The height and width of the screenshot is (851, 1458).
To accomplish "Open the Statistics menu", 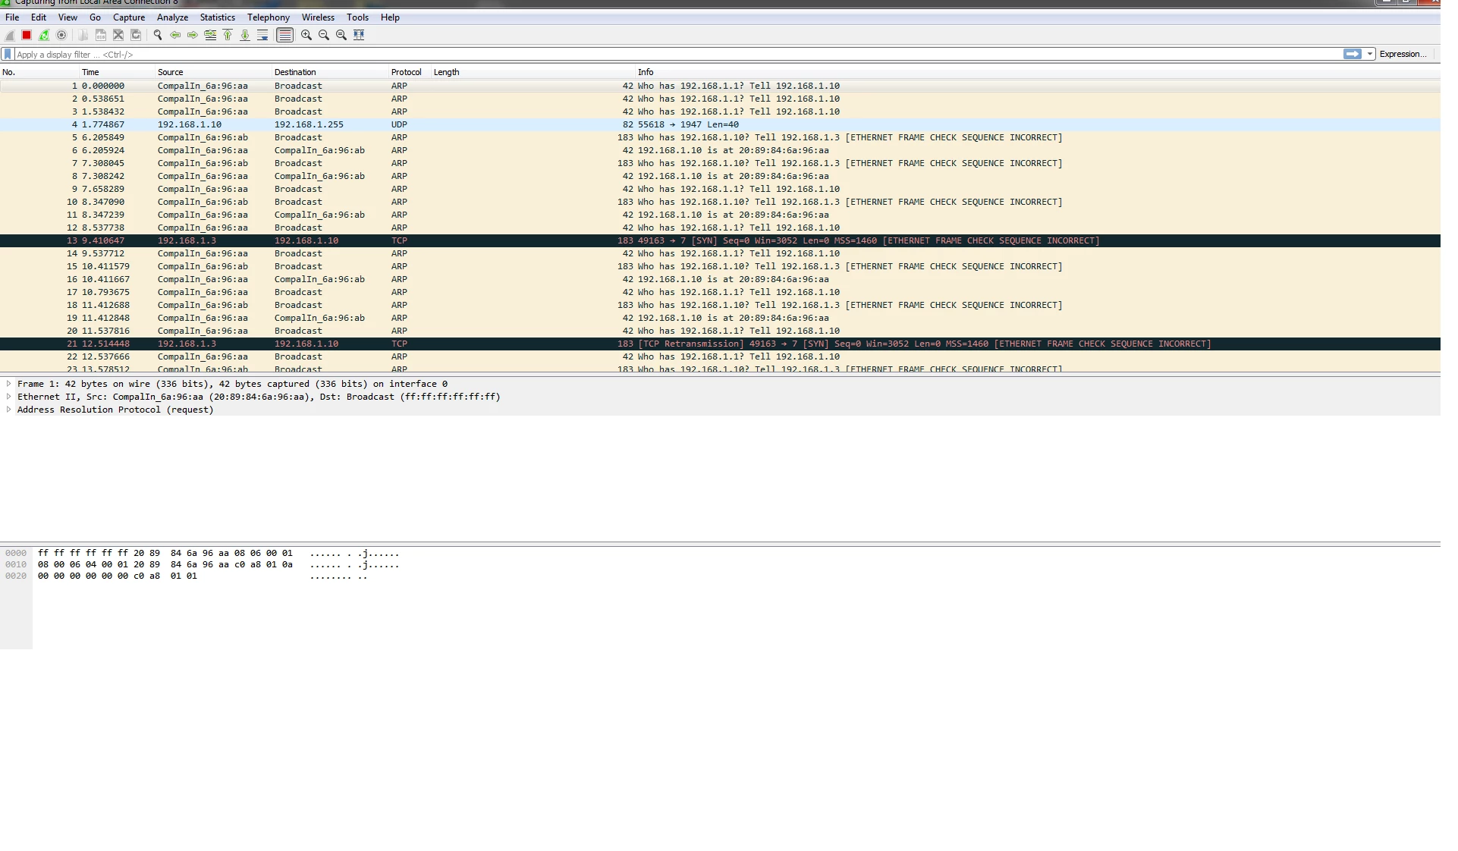I will tap(218, 17).
